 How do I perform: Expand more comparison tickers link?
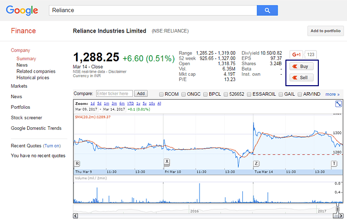(332, 94)
